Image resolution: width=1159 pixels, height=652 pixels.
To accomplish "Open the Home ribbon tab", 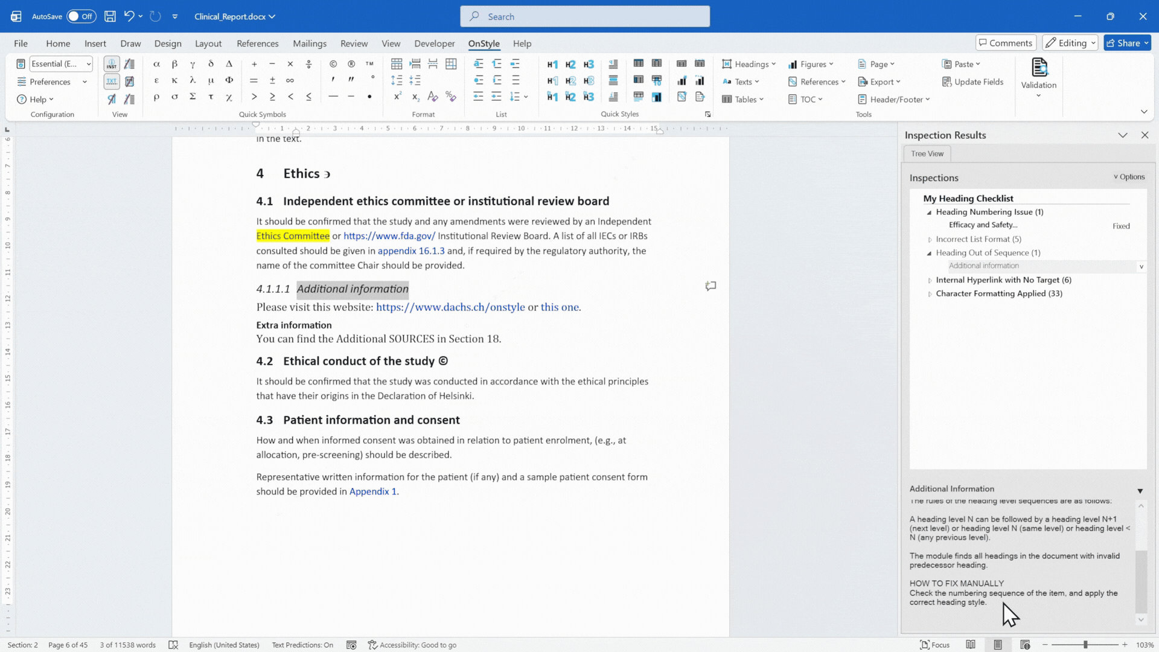I will point(58,43).
